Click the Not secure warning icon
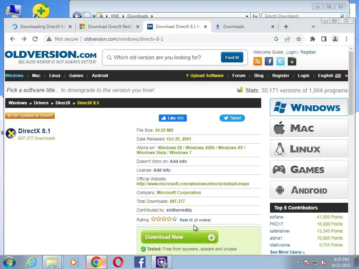Viewport: 359px width, 269px height. pyautogui.click(x=49, y=39)
